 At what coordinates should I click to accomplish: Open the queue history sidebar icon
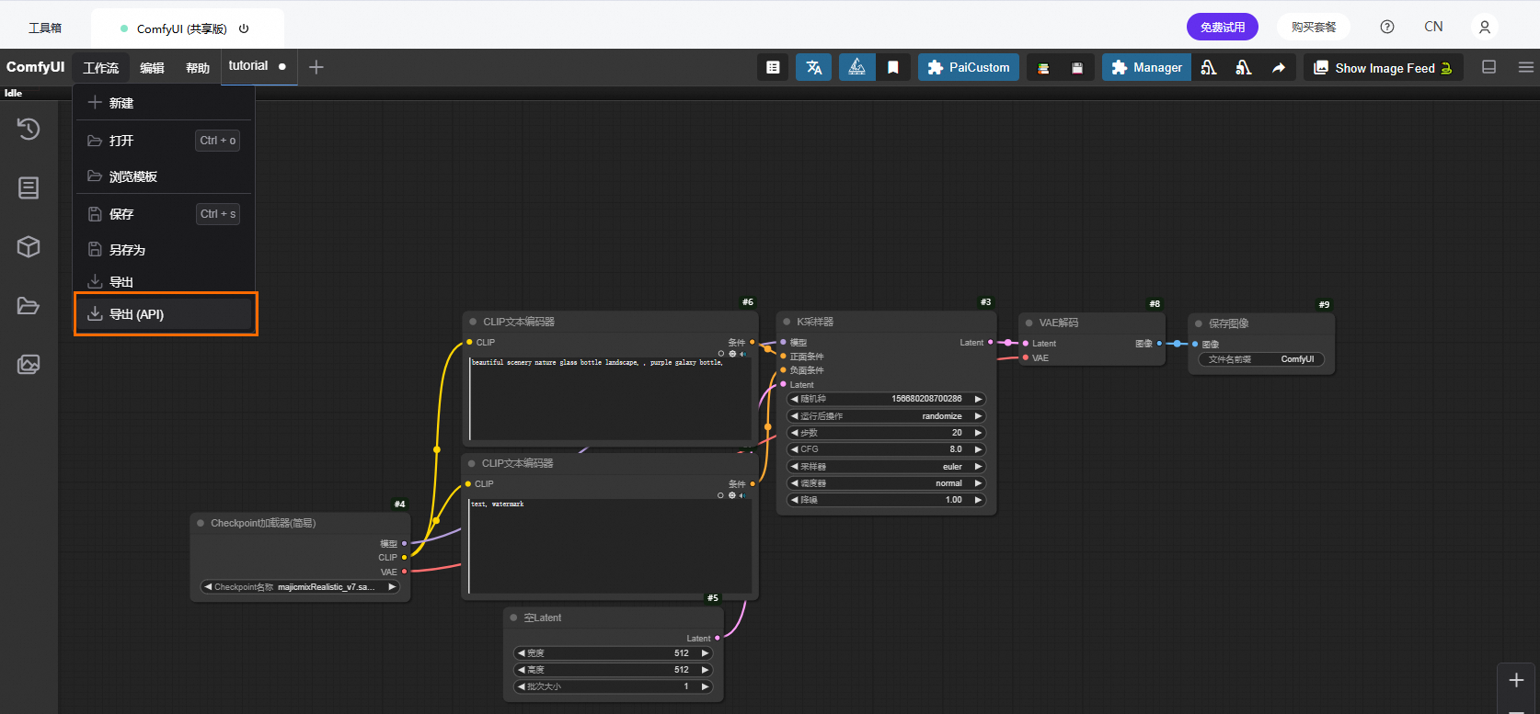point(29,129)
